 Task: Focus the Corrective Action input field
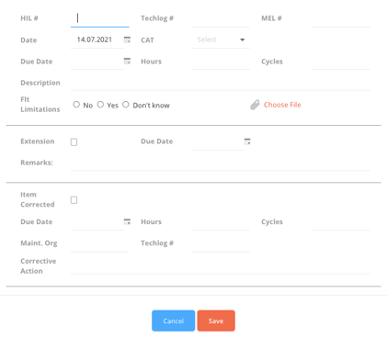coord(221,265)
